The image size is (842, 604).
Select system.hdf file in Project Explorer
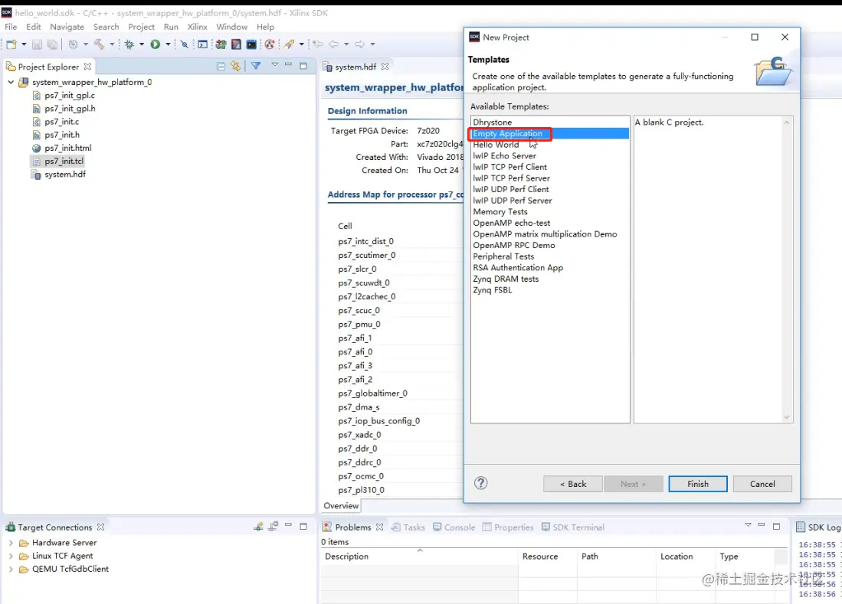click(x=65, y=175)
